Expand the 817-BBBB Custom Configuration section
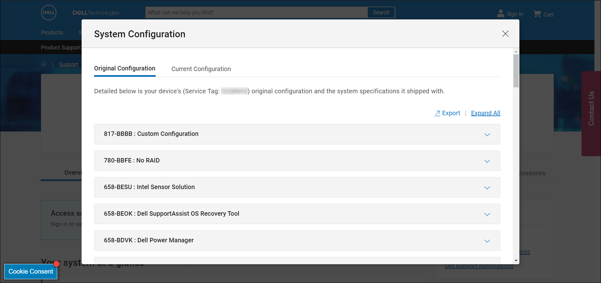 click(487, 135)
